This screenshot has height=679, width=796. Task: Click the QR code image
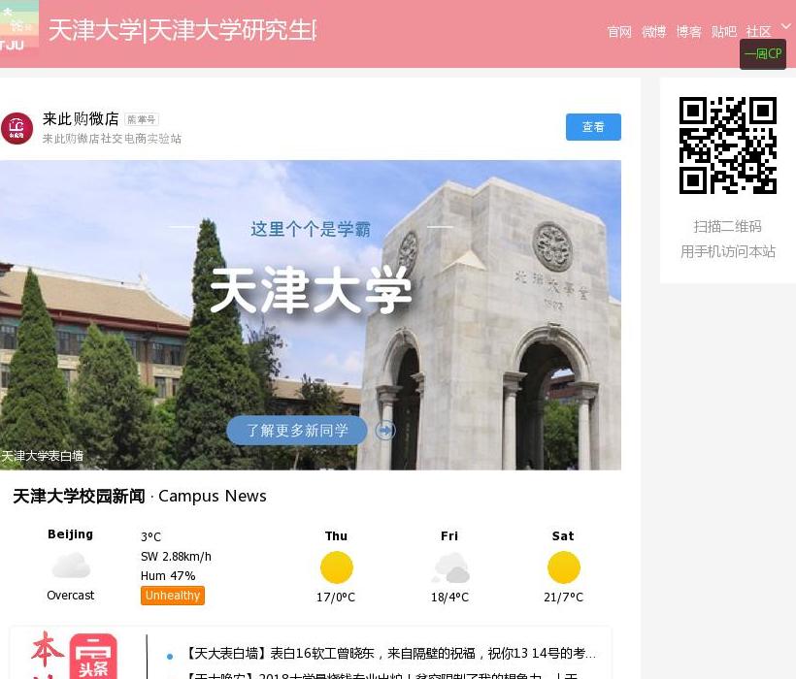coord(728,145)
